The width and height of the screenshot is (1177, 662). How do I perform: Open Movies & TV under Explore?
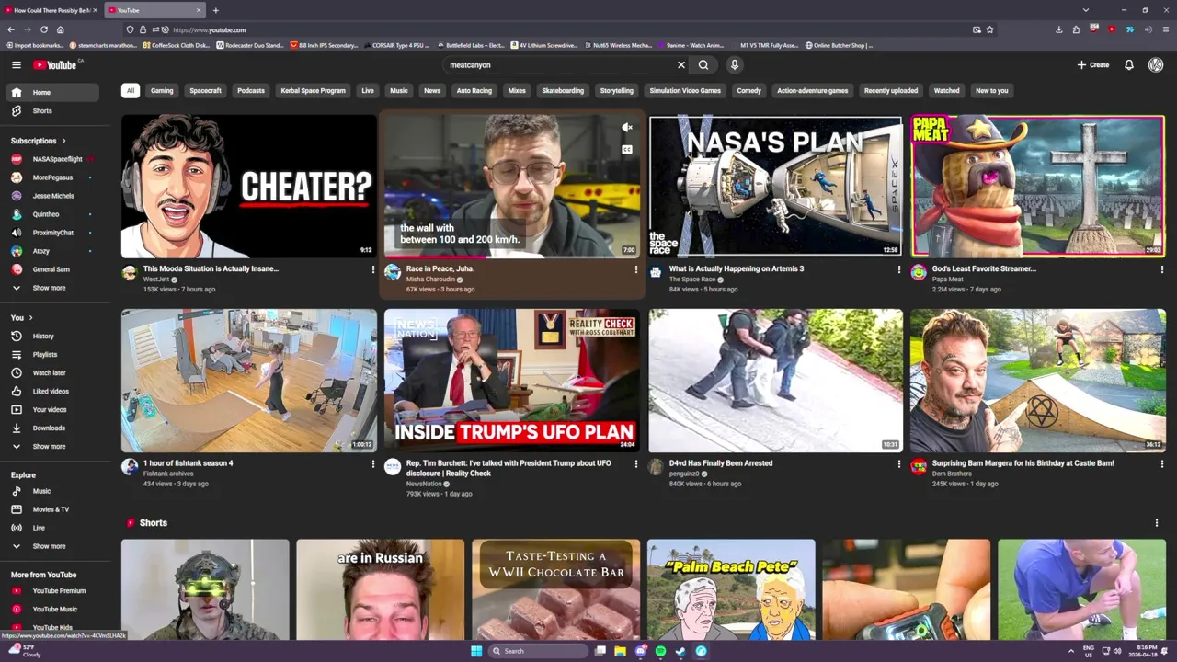tap(52, 509)
